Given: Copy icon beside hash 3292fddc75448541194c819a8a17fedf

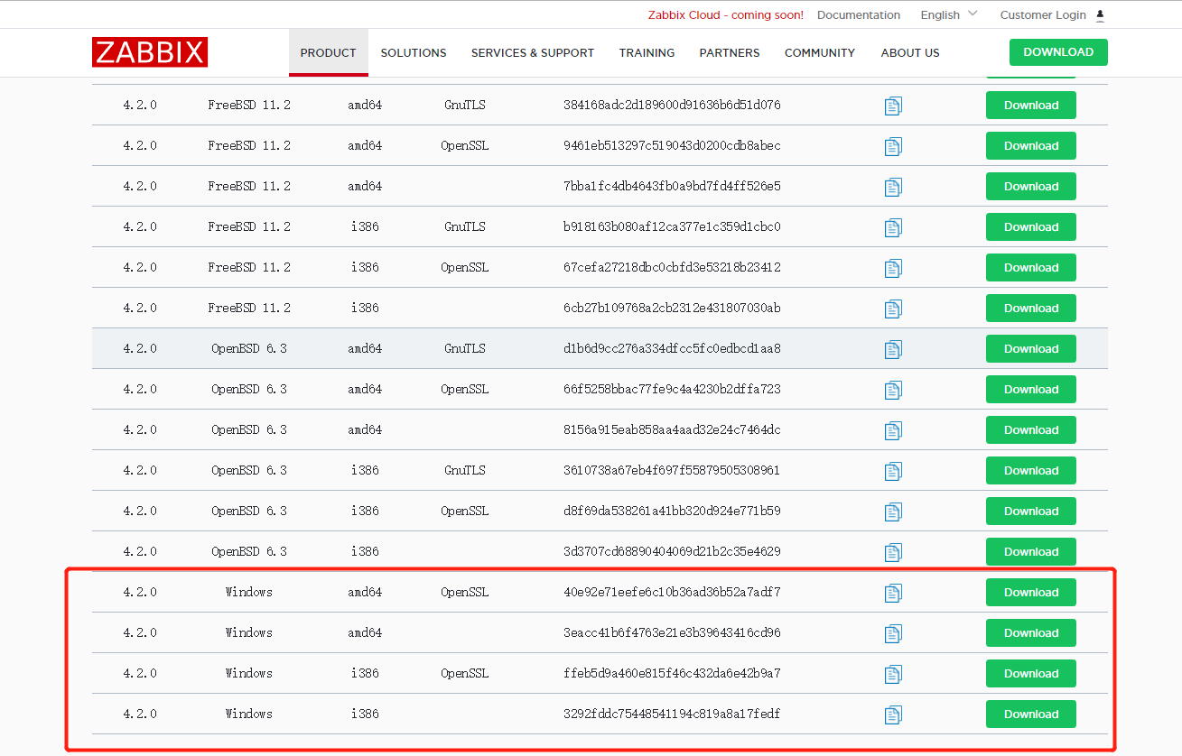Looking at the screenshot, I should point(893,715).
